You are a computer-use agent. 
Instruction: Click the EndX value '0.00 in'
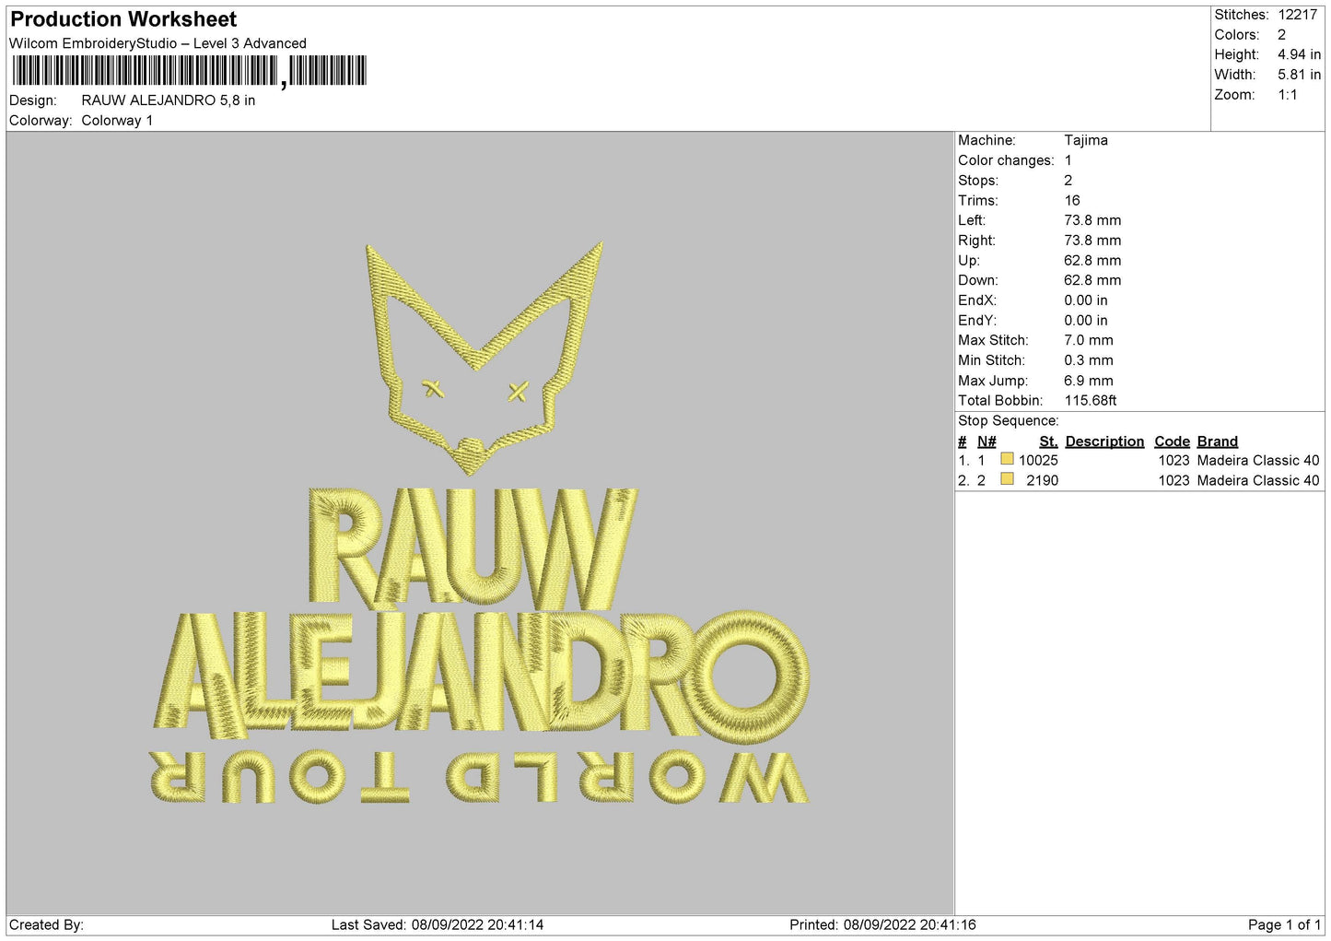pos(1086,300)
